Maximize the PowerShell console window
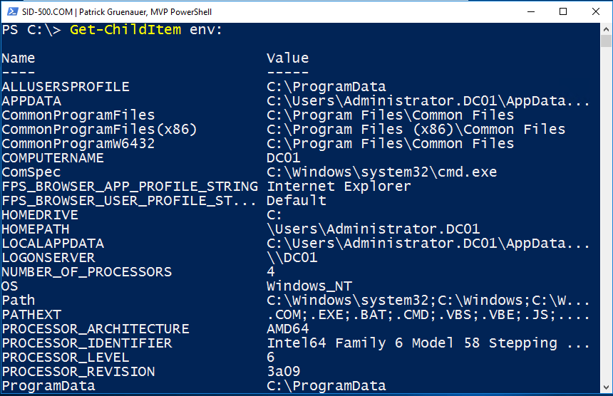Image resolution: width=613 pixels, height=396 pixels. click(x=563, y=11)
